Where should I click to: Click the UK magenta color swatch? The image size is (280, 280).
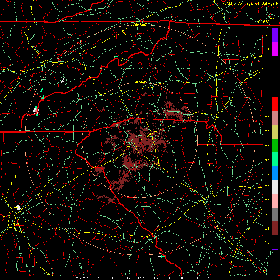pyautogui.click(x=275, y=49)
